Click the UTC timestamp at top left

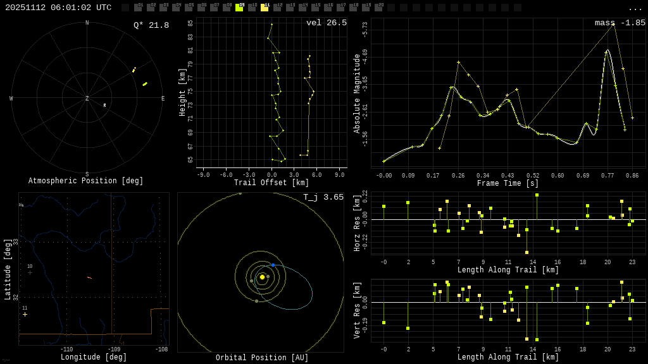coord(58,8)
